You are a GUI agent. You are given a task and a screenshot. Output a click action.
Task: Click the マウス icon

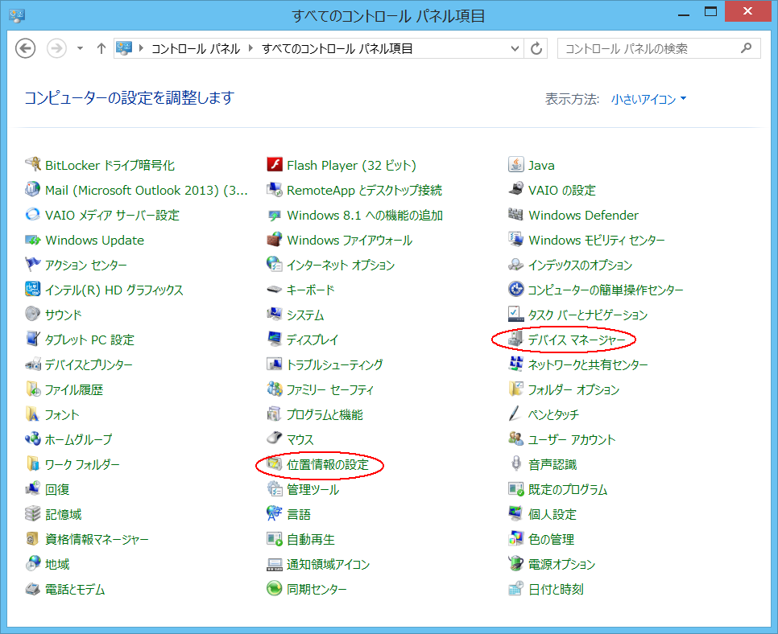pyautogui.click(x=275, y=439)
